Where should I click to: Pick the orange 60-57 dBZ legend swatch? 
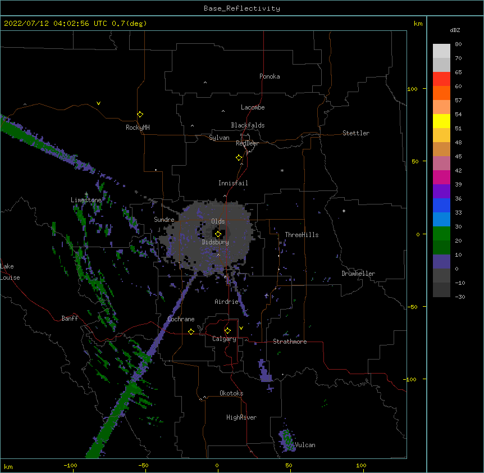click(x=441, y=93)
